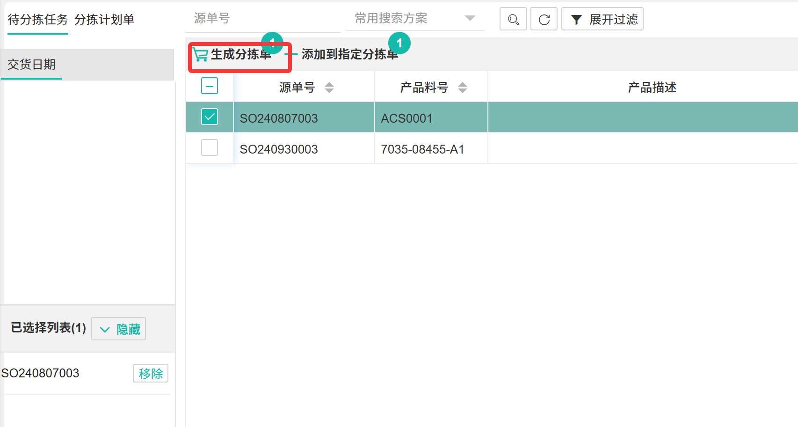
Task: Click the badge on 添加到指定分拣单
Action: coord(399,43)
